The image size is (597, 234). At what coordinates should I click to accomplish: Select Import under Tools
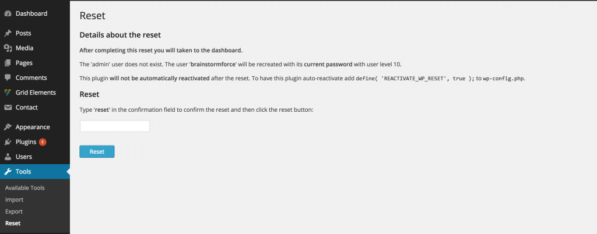tap(14, 200)
